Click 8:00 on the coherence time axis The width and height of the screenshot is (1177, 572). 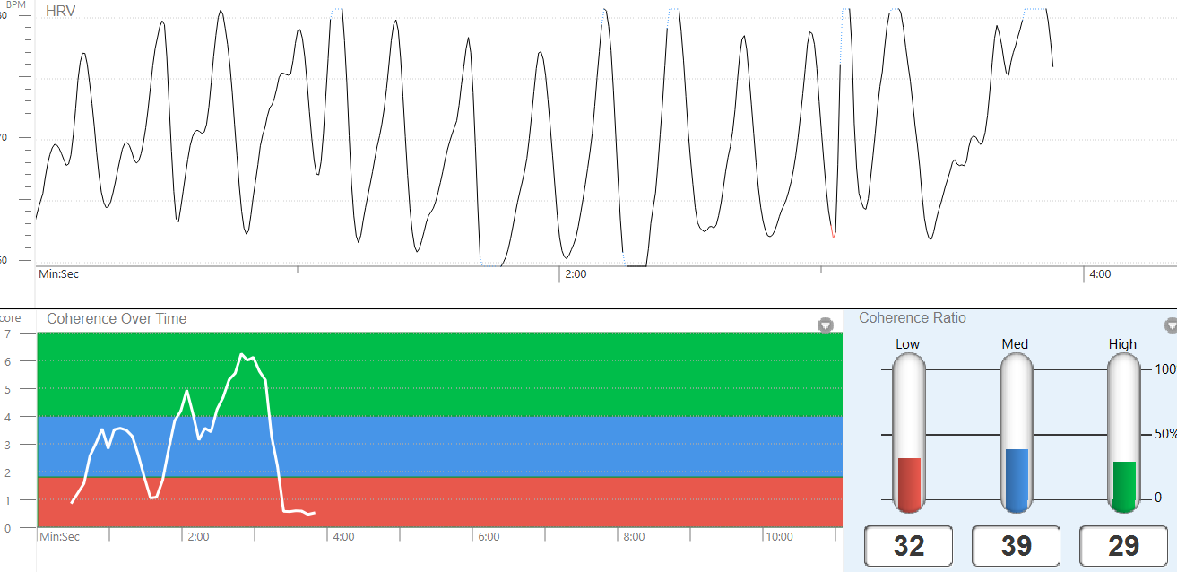pyautogui.click(x=634, y=537)
